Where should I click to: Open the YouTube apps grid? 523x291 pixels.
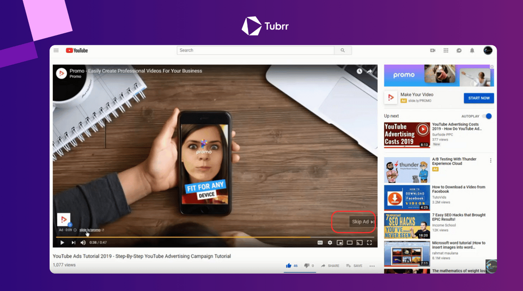[x=446, y=50]
